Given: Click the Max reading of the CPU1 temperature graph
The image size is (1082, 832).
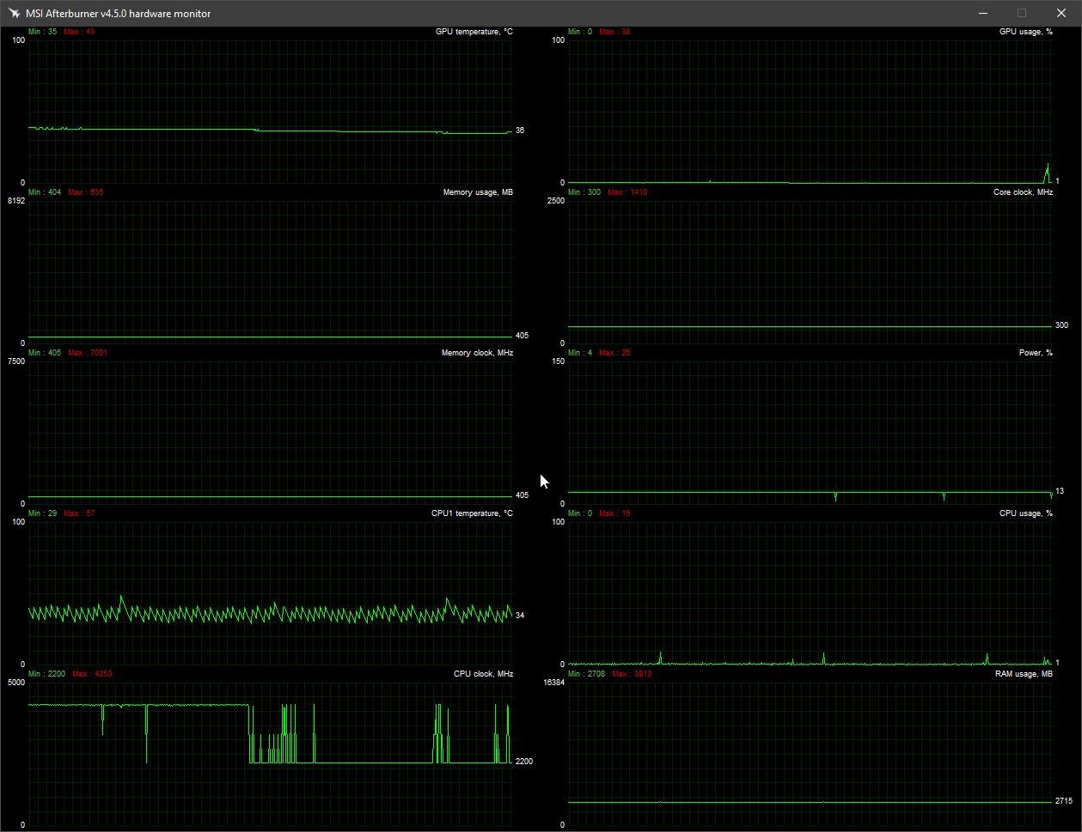Looking at the screenshot, I should coord(79,513).
